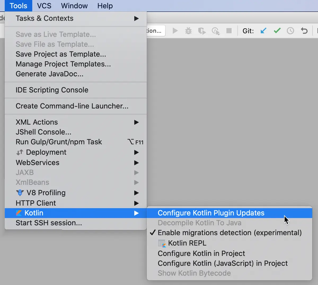Click the Kotlin logo icon in menu
Viewport: 318px width, 285px height.
pos(19,213)
